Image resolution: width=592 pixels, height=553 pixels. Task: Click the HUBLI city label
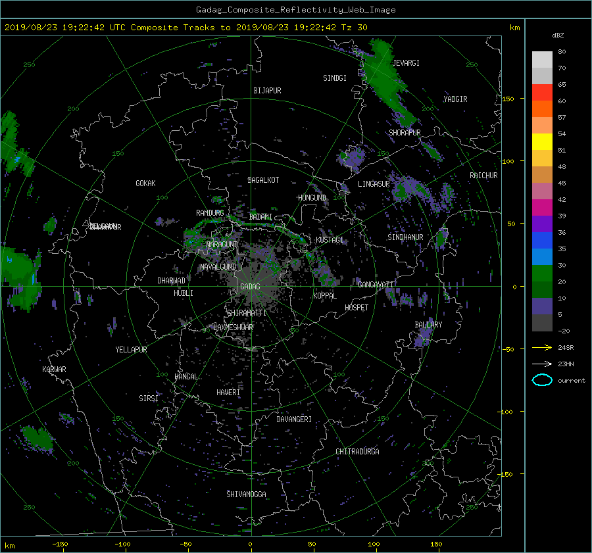(184, 293)
